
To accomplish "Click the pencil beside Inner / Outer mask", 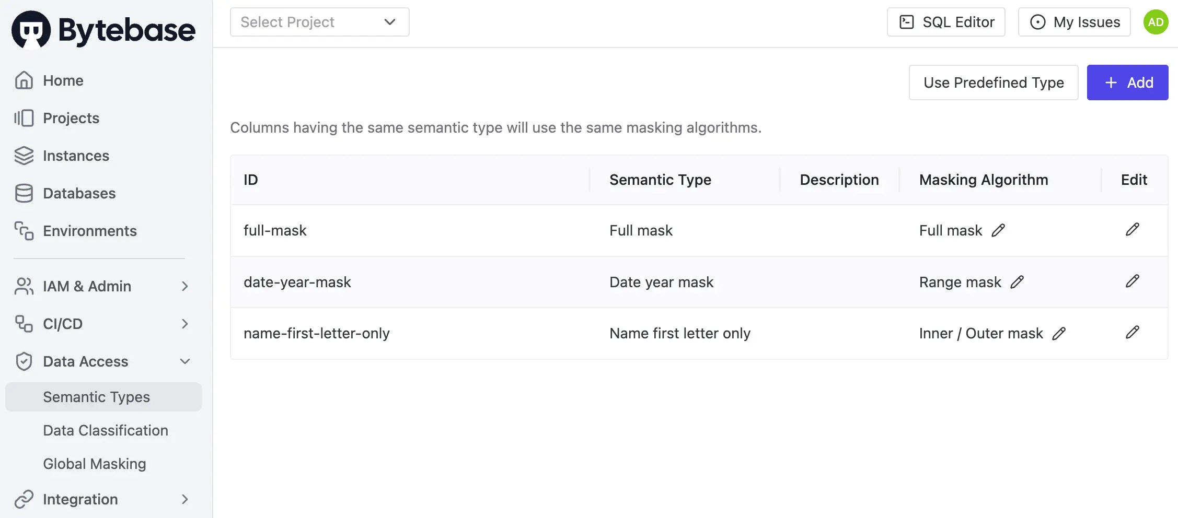I will click(1060, 333).
